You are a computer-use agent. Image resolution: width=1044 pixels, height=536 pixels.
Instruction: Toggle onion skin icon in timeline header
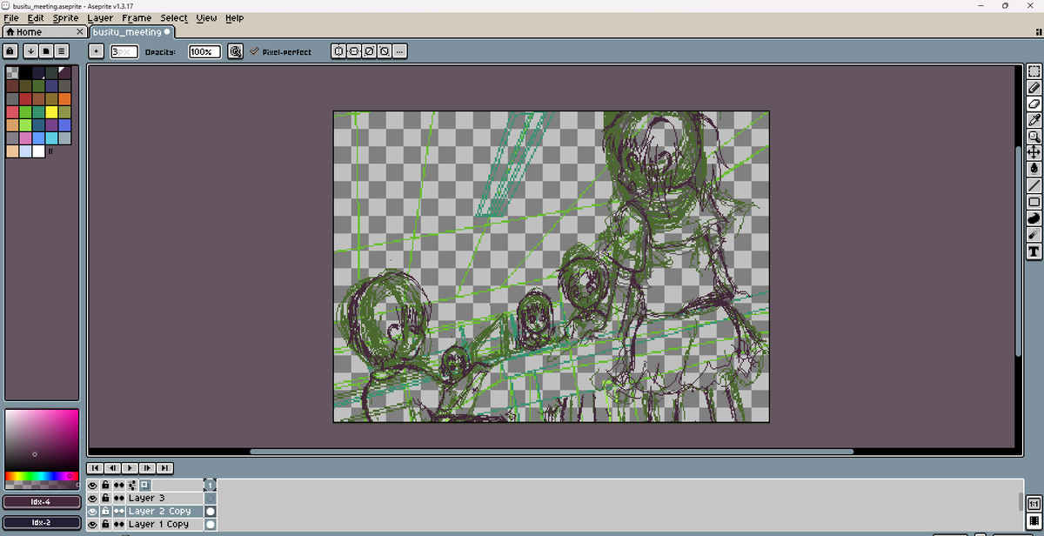tap(144, 485)
